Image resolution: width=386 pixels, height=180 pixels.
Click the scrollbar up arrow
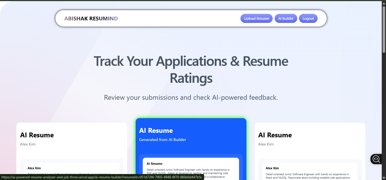click(x=384, y=3)
